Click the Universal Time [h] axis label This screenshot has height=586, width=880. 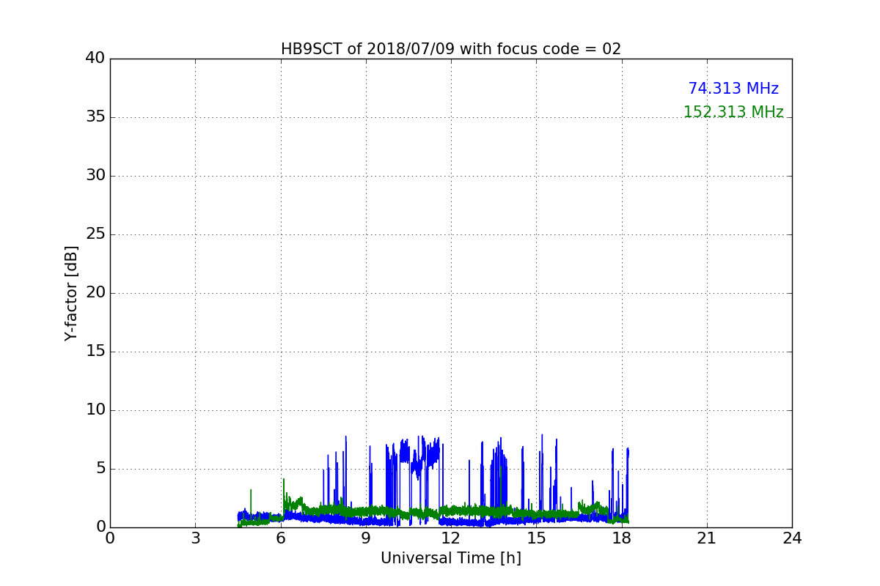[451, 558]
